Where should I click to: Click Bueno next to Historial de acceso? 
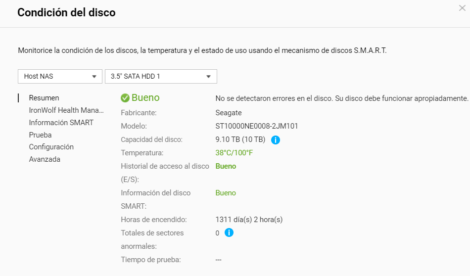(x=226, y=166)
